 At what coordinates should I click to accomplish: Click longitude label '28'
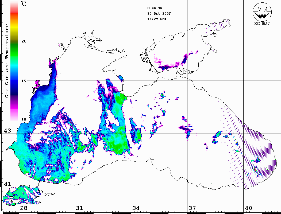pyautogui.click(x=24, y=208)
